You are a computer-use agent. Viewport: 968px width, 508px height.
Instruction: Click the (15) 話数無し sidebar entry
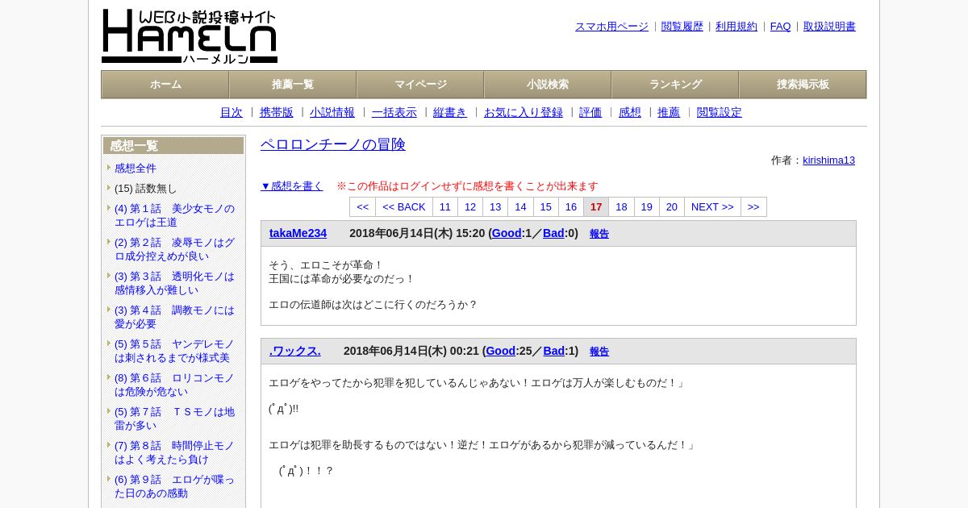pos(145,188)
